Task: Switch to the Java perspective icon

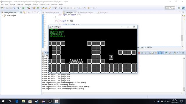Action: pos(183,8)
